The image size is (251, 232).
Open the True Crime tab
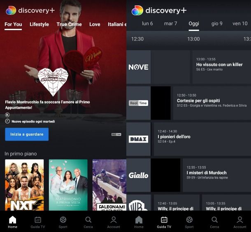[x=69, y=24]
